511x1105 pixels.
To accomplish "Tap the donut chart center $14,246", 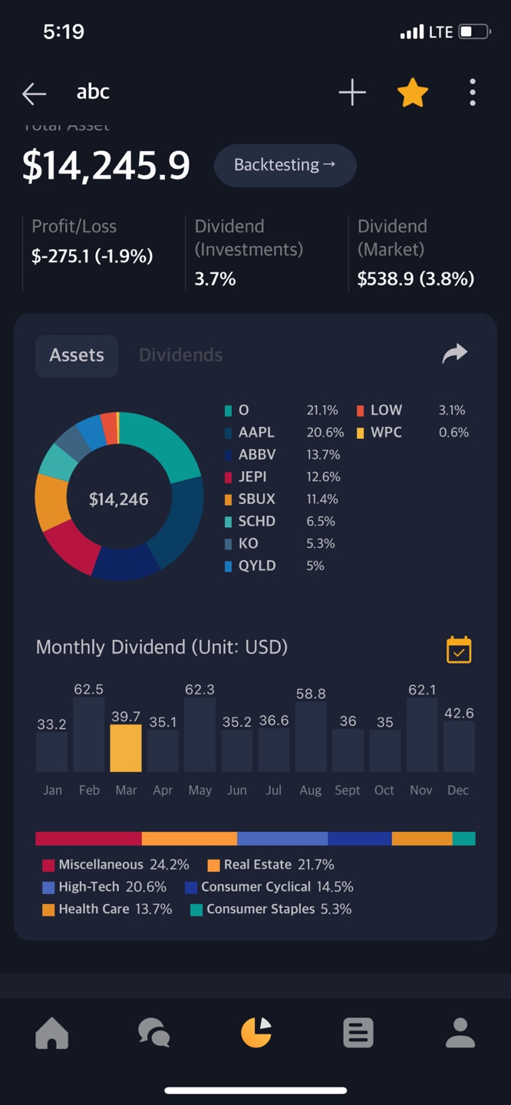I will tap(119, 500).
